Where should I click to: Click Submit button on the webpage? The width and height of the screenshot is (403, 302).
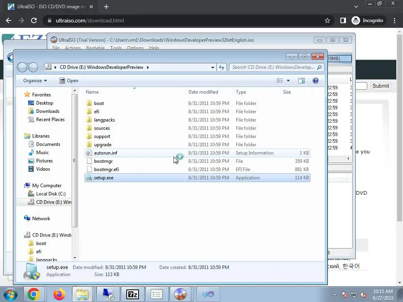pyautogui.click(x=381, y=86)
